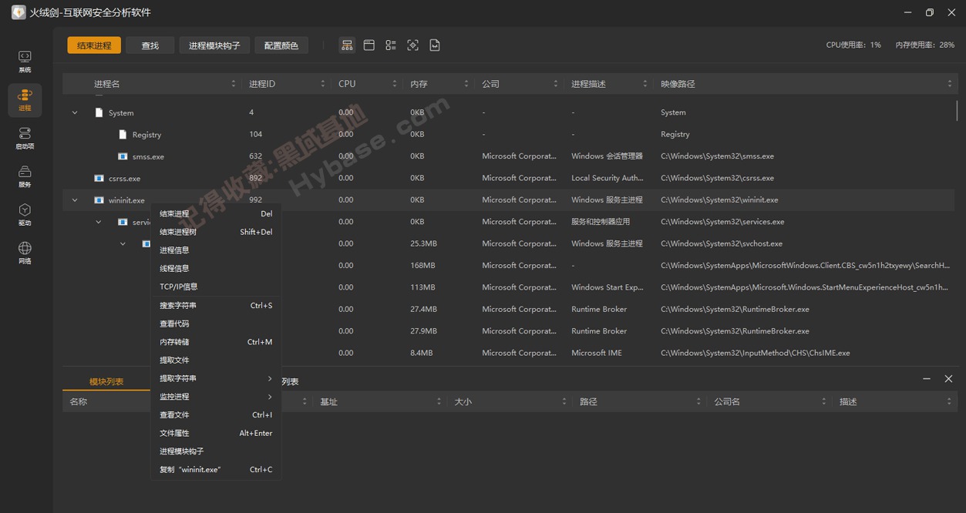
Task: Click the 火绒剑 app logo icon
Action: click(19, 12)
